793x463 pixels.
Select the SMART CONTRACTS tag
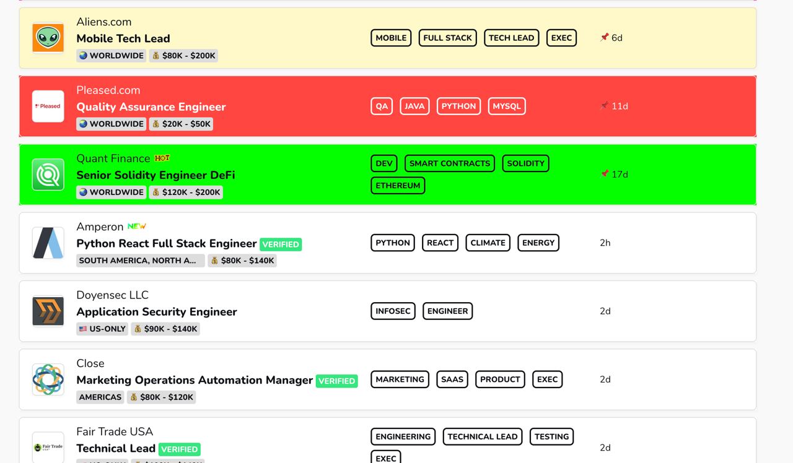click(x=450, y=163)
